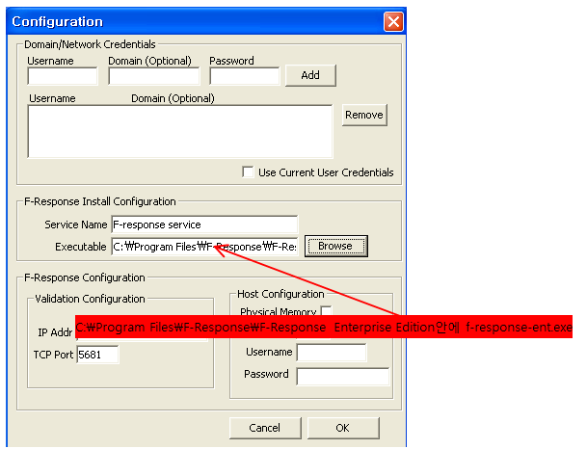Click the top Username input field

63,76
